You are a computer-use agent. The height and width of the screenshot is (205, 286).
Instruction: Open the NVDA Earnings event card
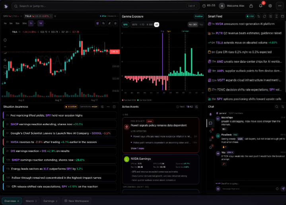pyautogui.click(x=161, y=169)
